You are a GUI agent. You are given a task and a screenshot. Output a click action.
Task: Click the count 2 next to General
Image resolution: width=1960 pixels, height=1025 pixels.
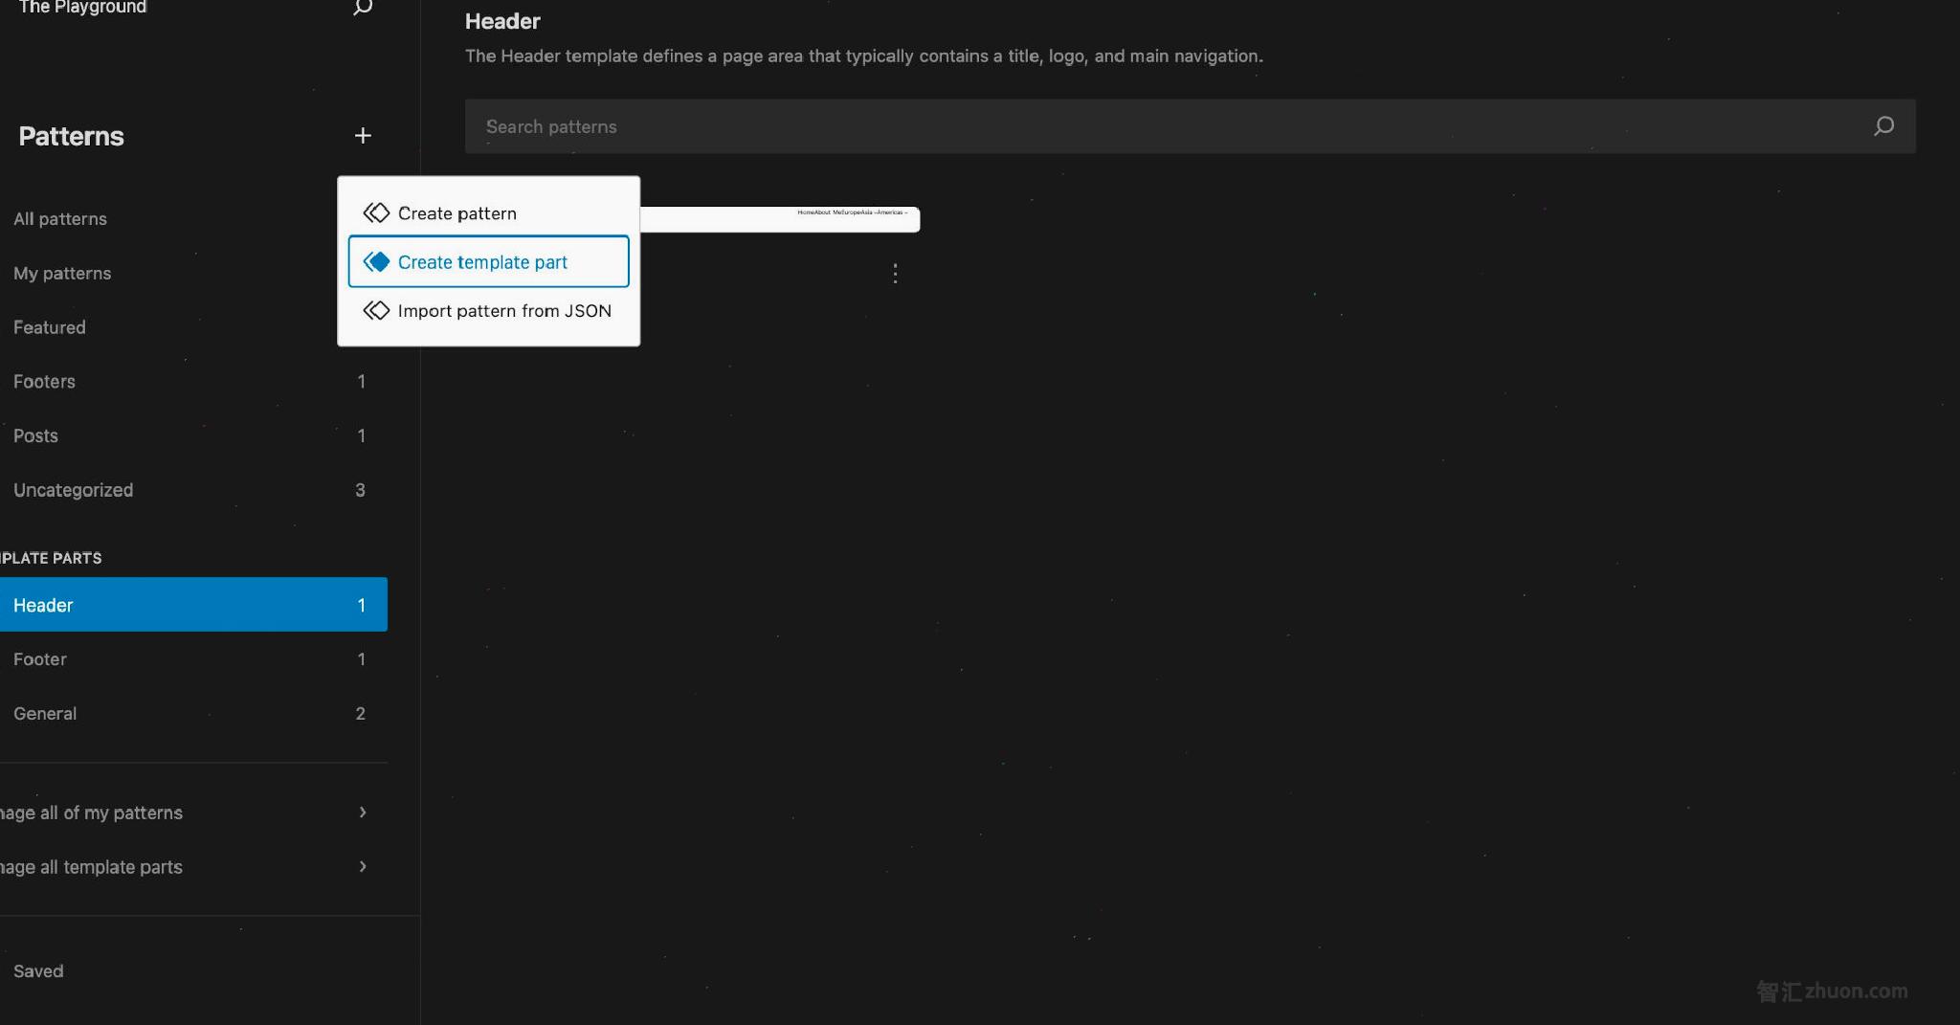coord(361,714)
